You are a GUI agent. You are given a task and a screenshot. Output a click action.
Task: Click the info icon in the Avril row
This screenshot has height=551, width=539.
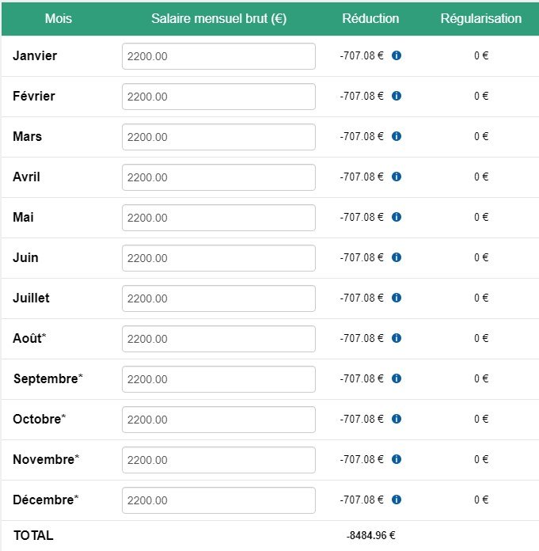coord(397,177)
